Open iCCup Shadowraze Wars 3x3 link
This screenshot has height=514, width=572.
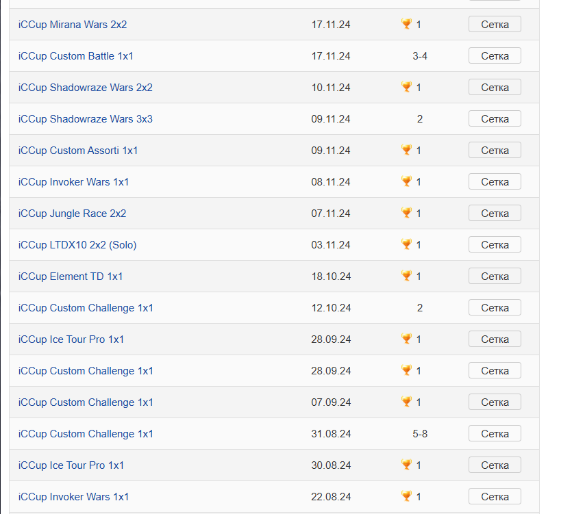[x=86, y=119]
